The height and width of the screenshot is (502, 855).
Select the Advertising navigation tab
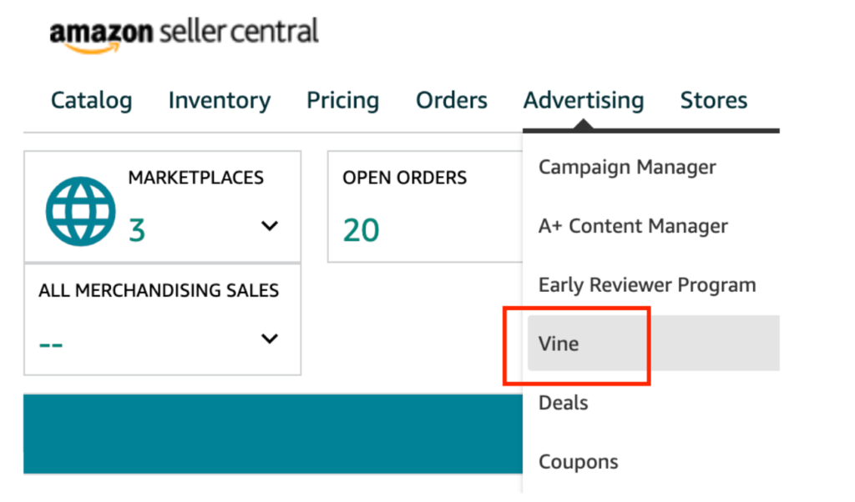(584, 100)
